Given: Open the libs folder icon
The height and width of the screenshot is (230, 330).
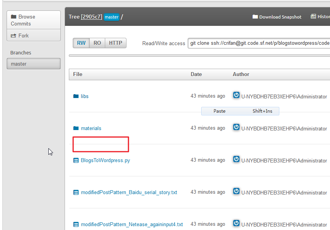Looking at the screenshot, I should click(x=76, y=96).
